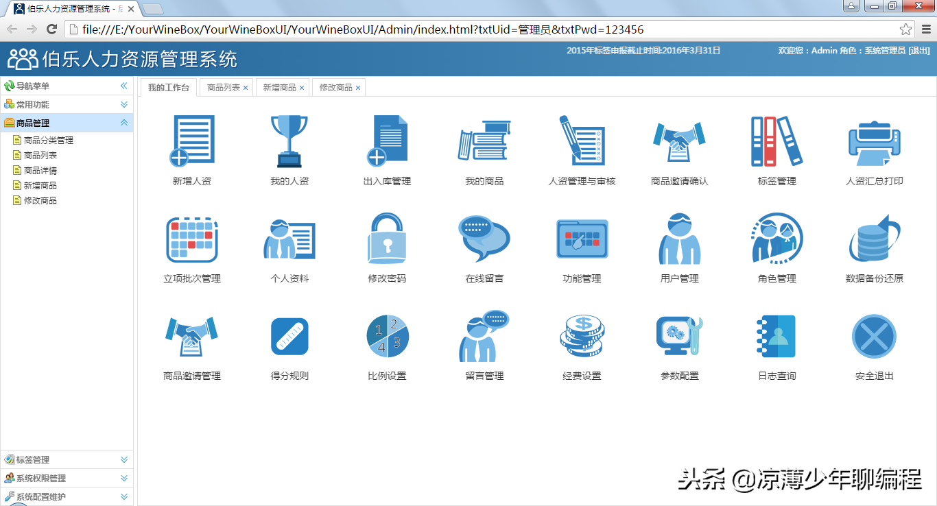Open the 得分规则 ruler icon

coord(289,336)
